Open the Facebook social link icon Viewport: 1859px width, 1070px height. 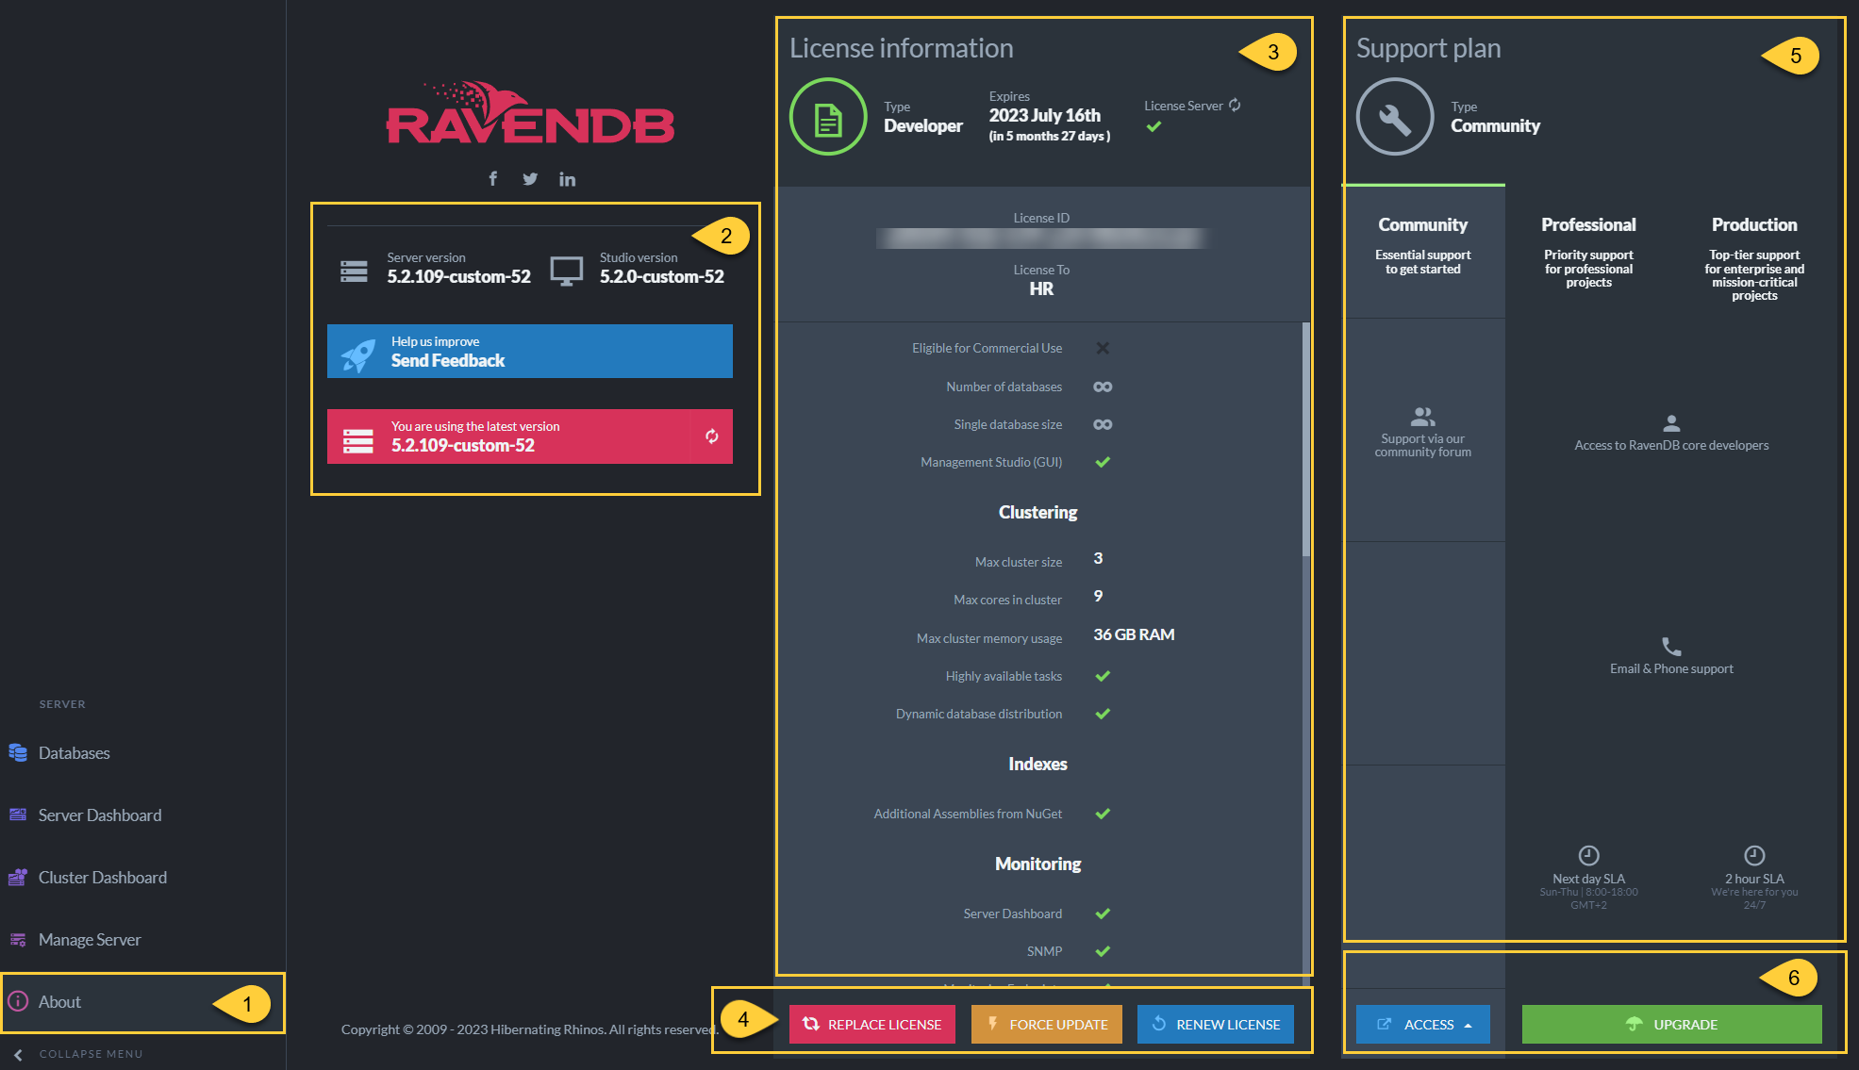tap(492, 178)
